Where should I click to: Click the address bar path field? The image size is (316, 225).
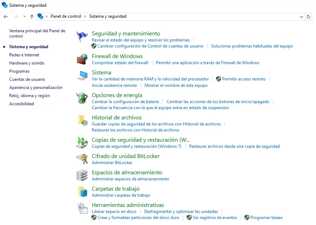pos(213,16)
